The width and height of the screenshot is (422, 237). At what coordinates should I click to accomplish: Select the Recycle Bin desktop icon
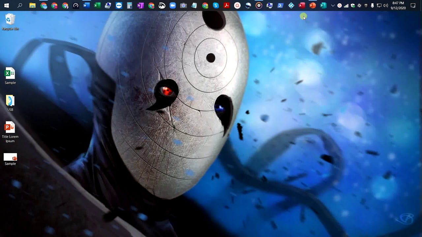point(10,22)
